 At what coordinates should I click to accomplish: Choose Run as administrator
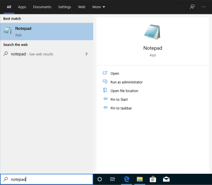(x=126, y=82)
